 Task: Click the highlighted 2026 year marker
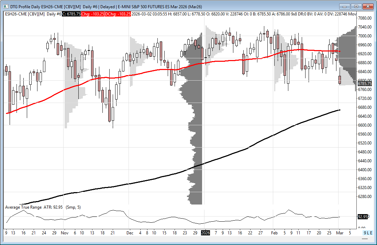[205, 233]
